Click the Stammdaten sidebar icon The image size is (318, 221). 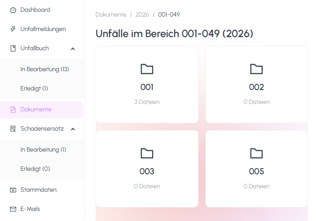[13, 190]
